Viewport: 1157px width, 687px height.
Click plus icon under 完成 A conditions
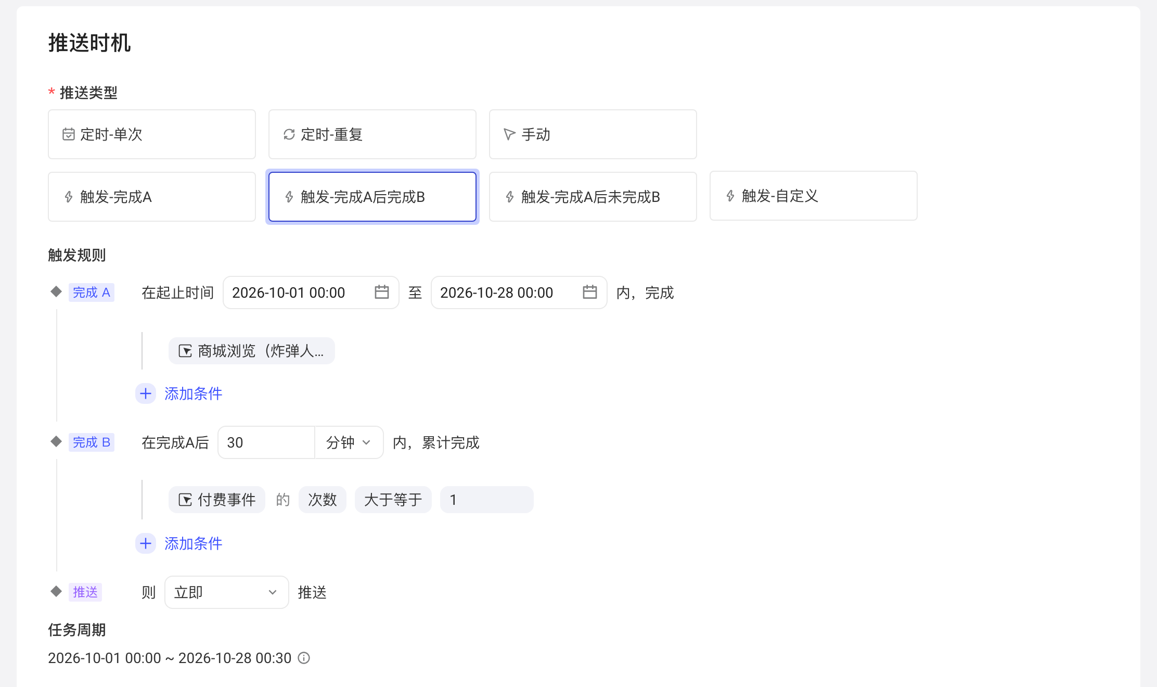point(146,393)
